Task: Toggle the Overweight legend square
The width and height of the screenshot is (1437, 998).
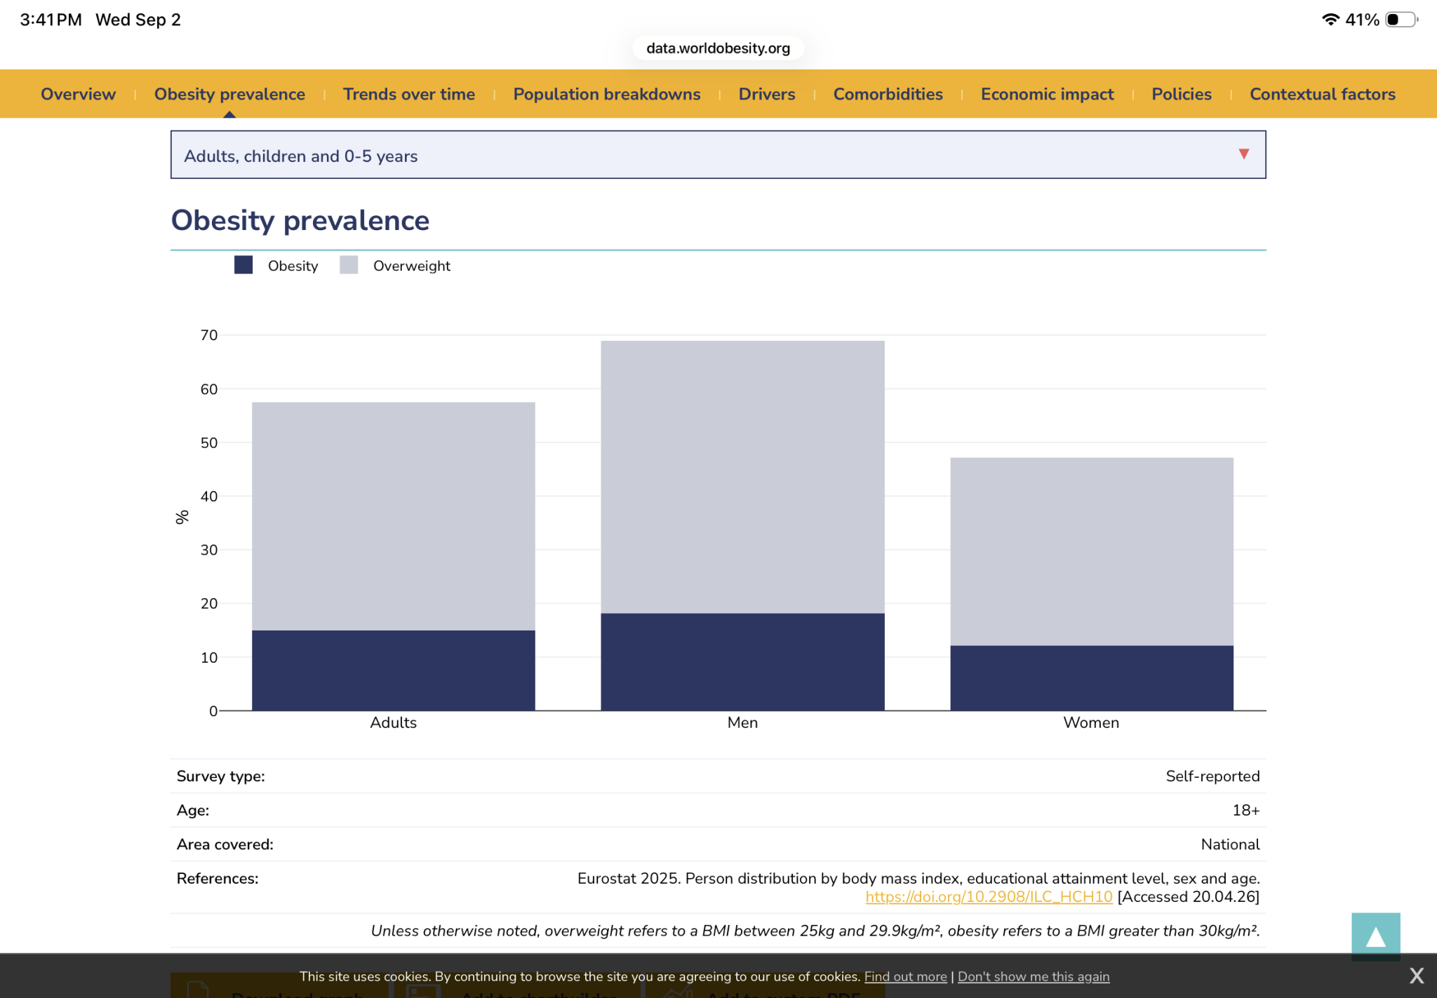Action: (x=349, y=265)
